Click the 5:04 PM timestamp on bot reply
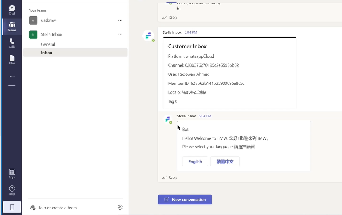The image size is (342, 215). 205,116
